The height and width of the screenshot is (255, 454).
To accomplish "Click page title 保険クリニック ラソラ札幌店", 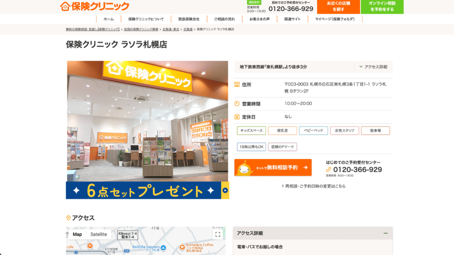I will click(x=117, y=45).
